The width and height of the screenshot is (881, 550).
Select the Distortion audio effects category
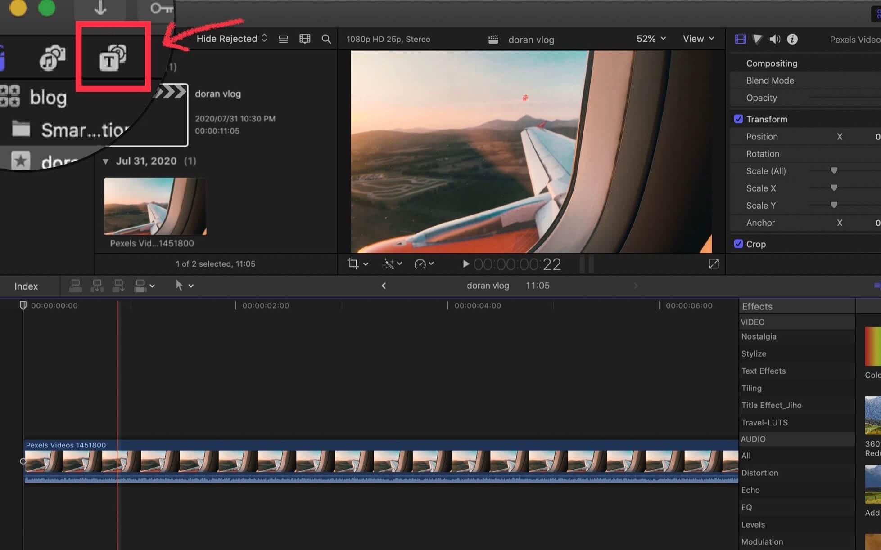[759, 473]
